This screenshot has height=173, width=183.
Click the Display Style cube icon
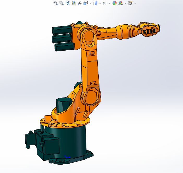click(x=95, y=3)
